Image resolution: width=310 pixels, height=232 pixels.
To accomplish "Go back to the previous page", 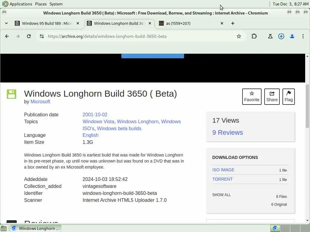I will [7, 36].
